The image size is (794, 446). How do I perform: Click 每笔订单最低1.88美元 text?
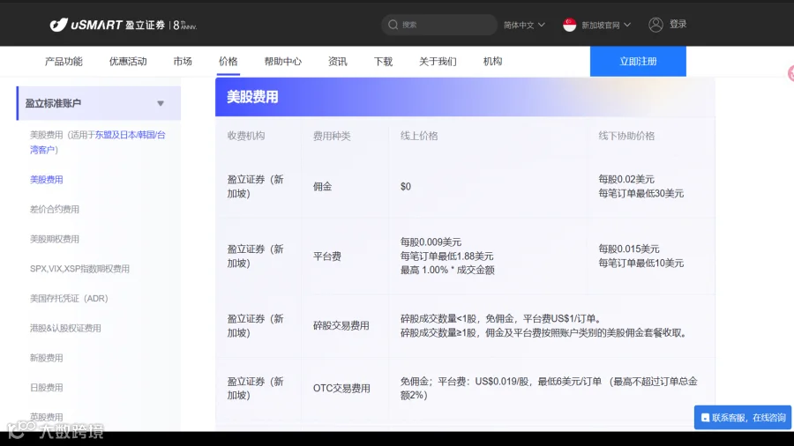click(x=446, y=256)
